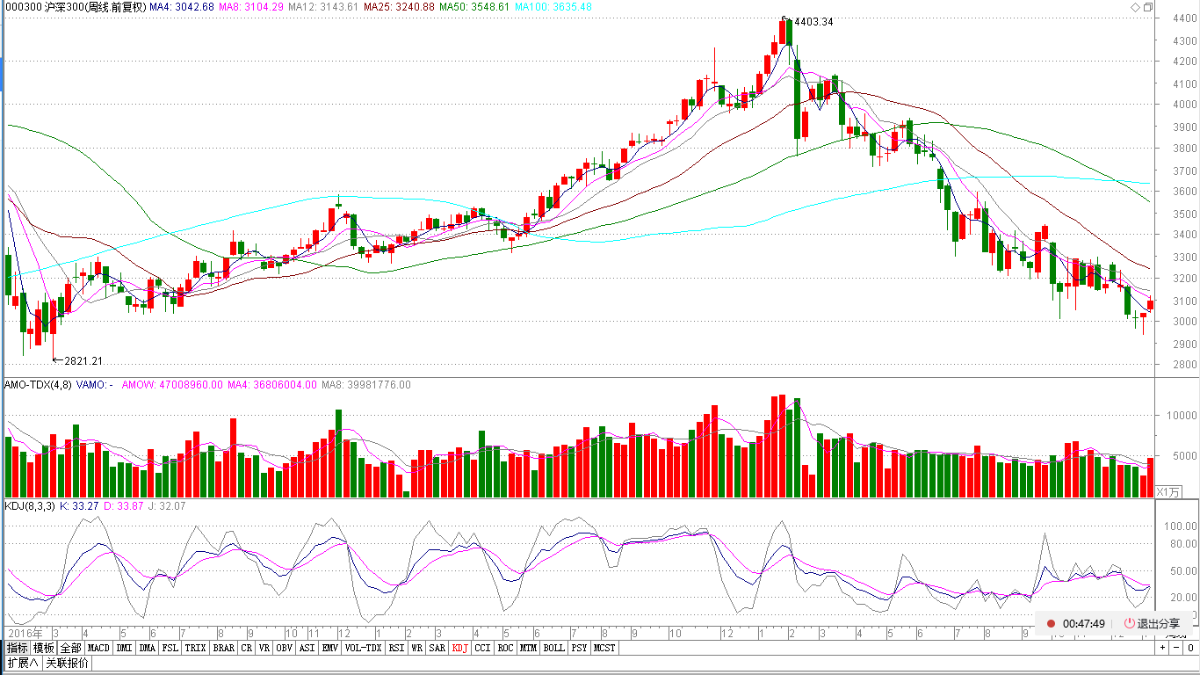Click the MA25: 3240.88 label

399,7
